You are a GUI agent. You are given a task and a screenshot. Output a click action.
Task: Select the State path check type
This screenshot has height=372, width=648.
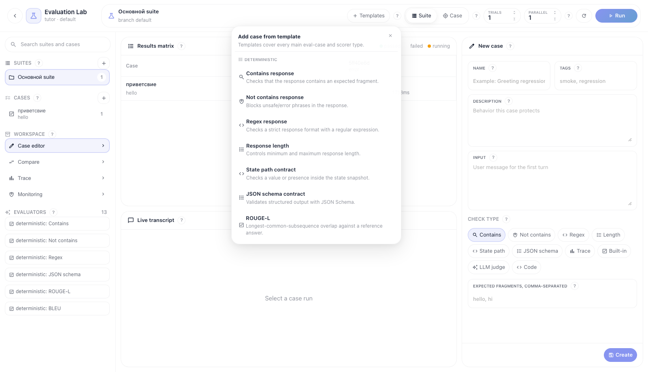click(x=488, y=251)
